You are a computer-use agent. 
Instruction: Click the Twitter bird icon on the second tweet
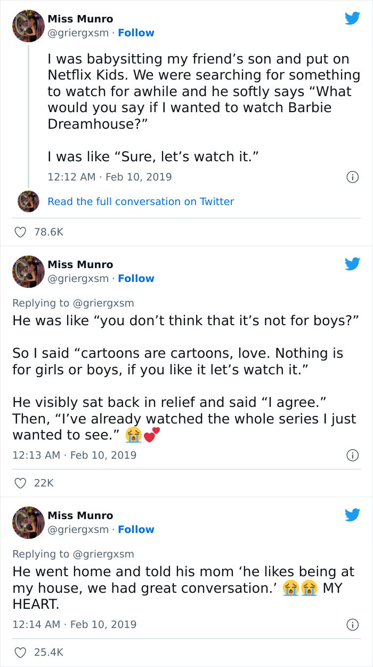coord(352,263)
